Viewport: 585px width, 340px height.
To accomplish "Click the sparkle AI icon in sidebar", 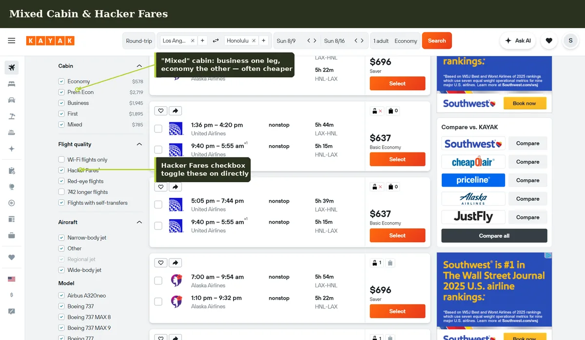I will click(x=12, y=149).
